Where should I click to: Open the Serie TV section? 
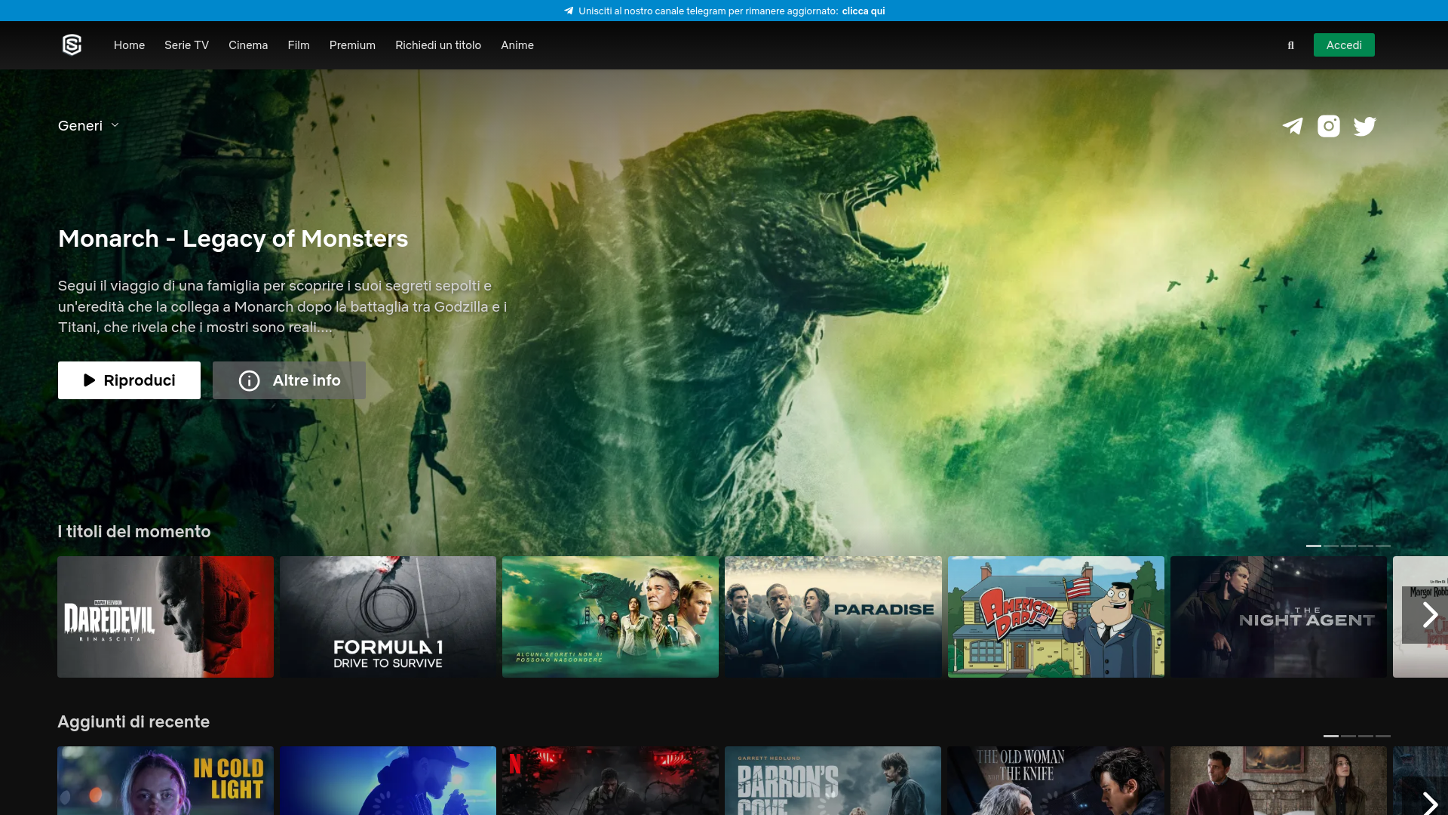pos(186,45)
